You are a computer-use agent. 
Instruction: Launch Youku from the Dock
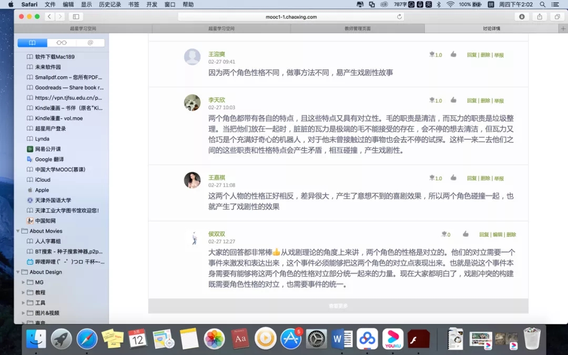click(392, 339)
